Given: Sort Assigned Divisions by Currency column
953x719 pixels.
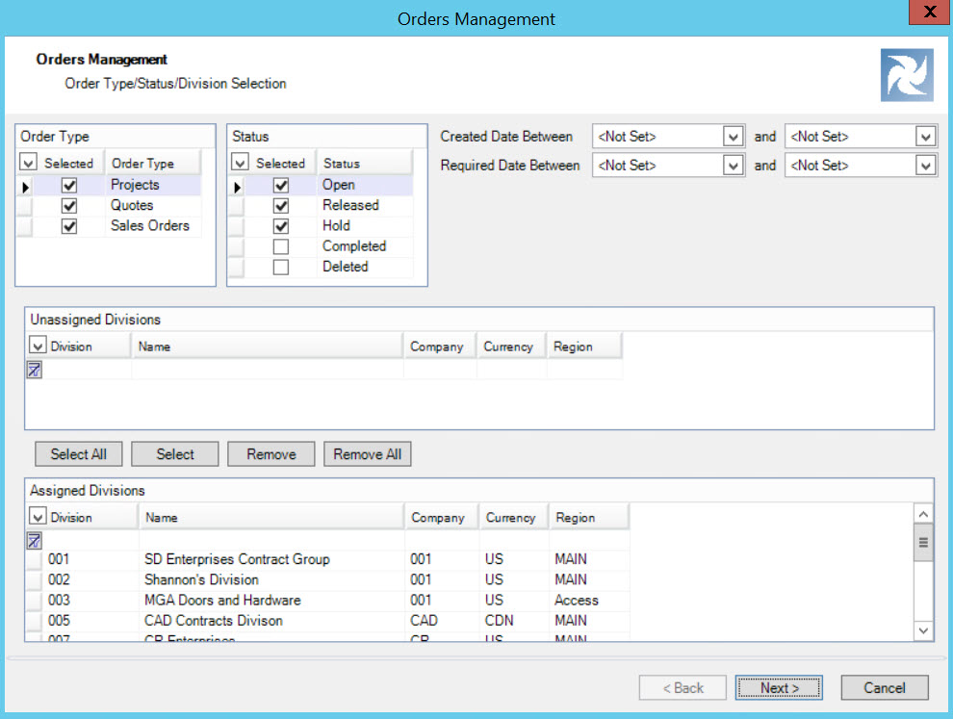Looking at the screenshot, I should [514, 517].
